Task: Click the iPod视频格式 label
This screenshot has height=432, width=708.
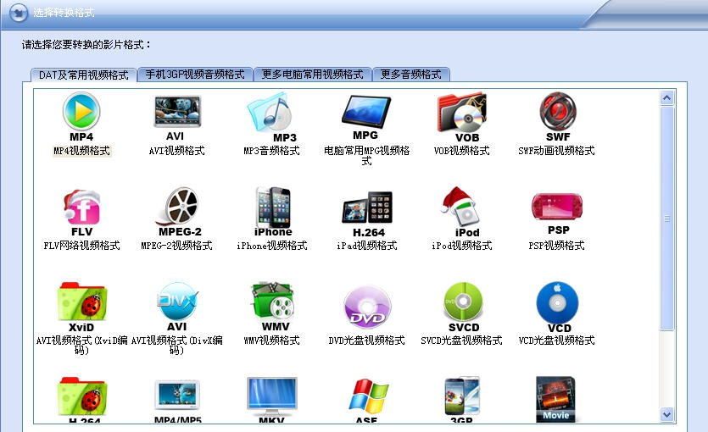Action: click(x=462, y=246)
